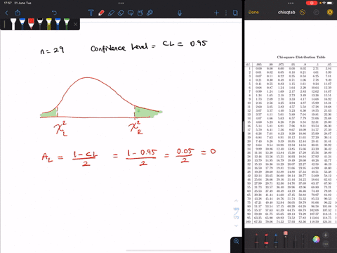Open the page thumbnails view icon

pos(235,13)
